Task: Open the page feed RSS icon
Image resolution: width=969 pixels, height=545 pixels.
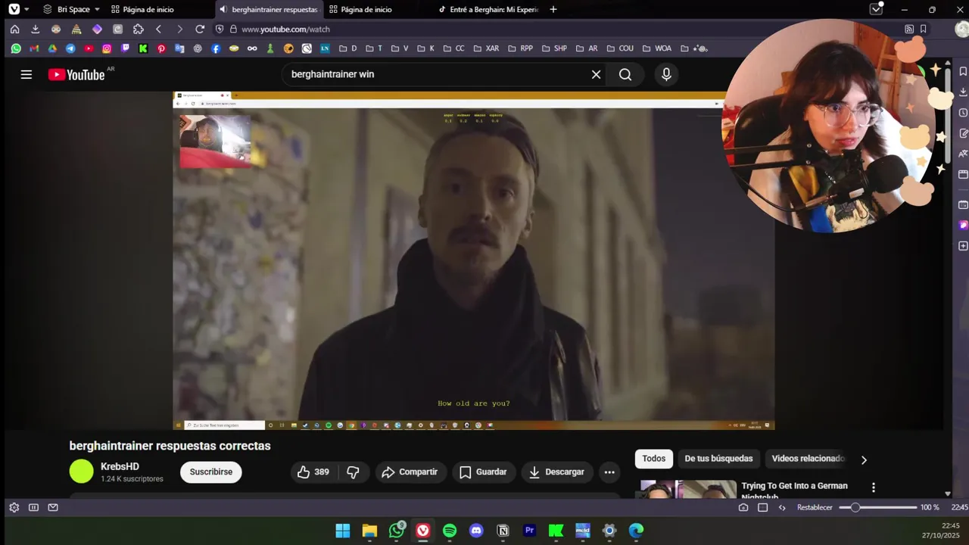Action: coord(909,29)
